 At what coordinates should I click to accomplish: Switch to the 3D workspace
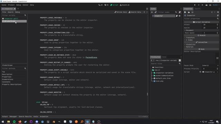click(106, 5)
